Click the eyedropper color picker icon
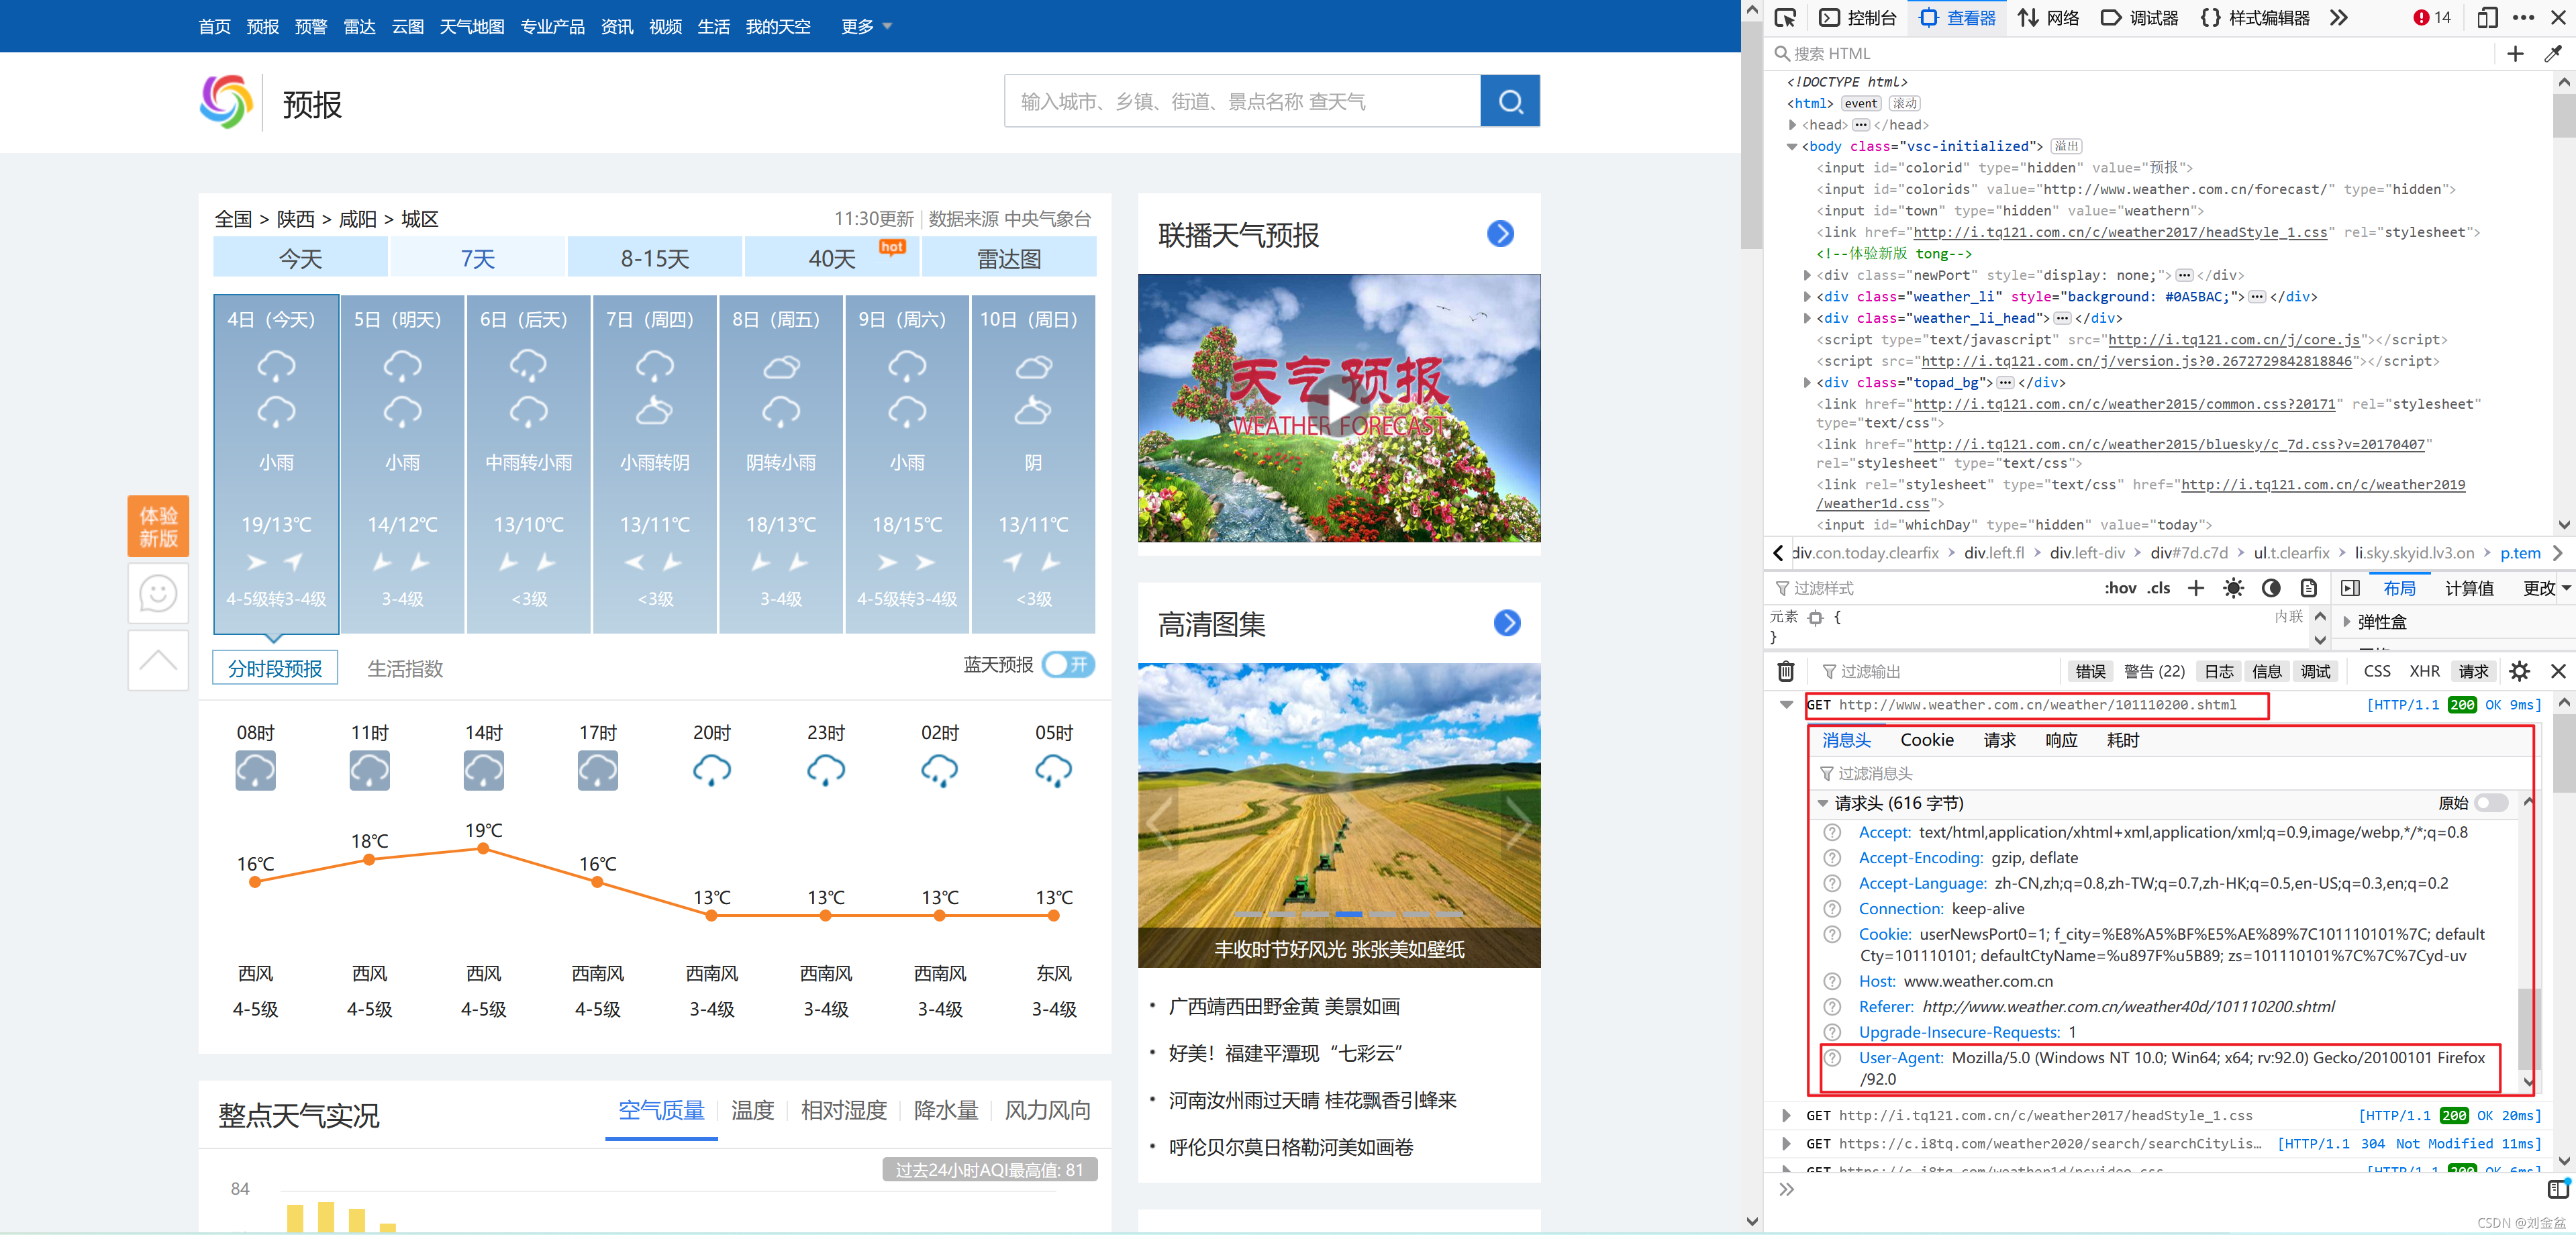 click(2553, 53)
